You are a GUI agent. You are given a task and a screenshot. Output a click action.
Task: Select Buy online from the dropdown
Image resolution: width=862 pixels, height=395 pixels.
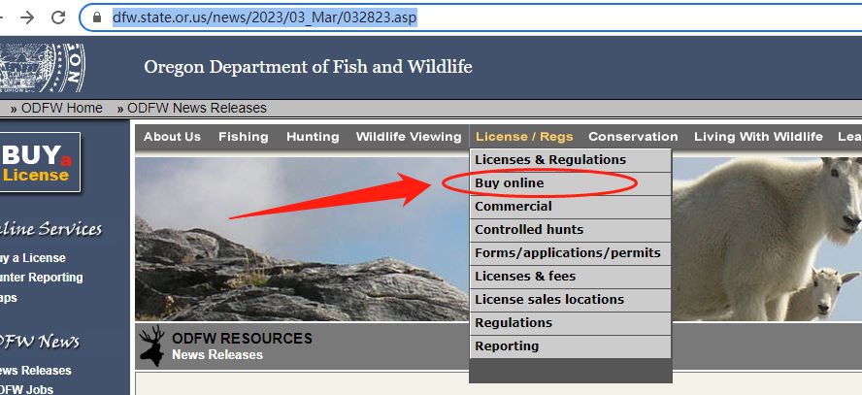point(510,183)
